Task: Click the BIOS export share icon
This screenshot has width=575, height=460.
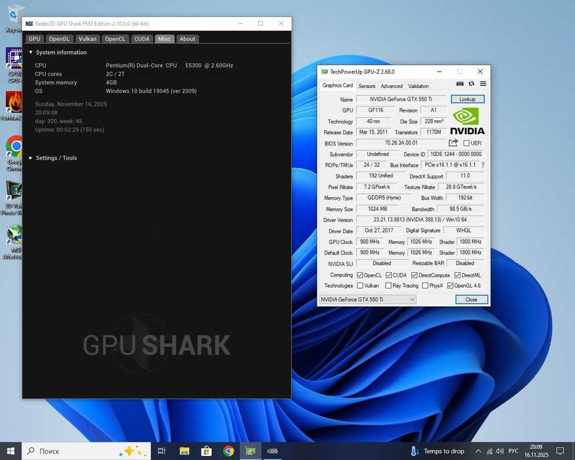Action: 453,143
